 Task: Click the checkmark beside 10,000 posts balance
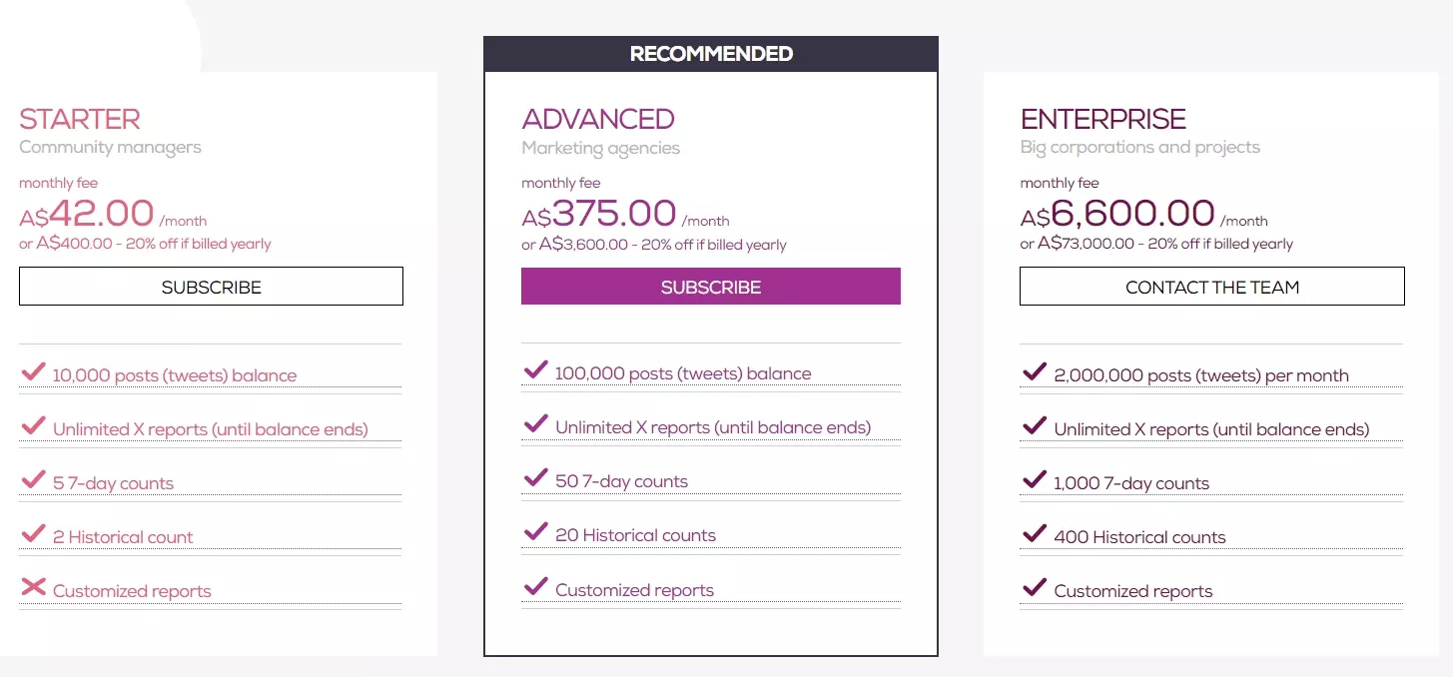(x=34, y=372)
